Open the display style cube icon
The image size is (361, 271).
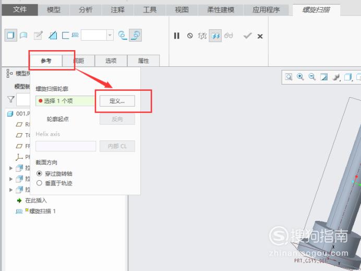(x=348, y=77)
